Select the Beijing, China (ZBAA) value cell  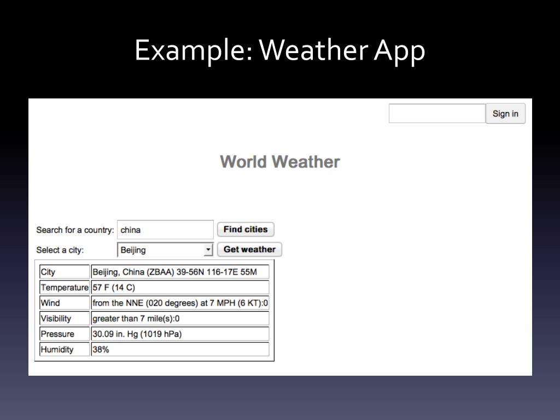180,272
